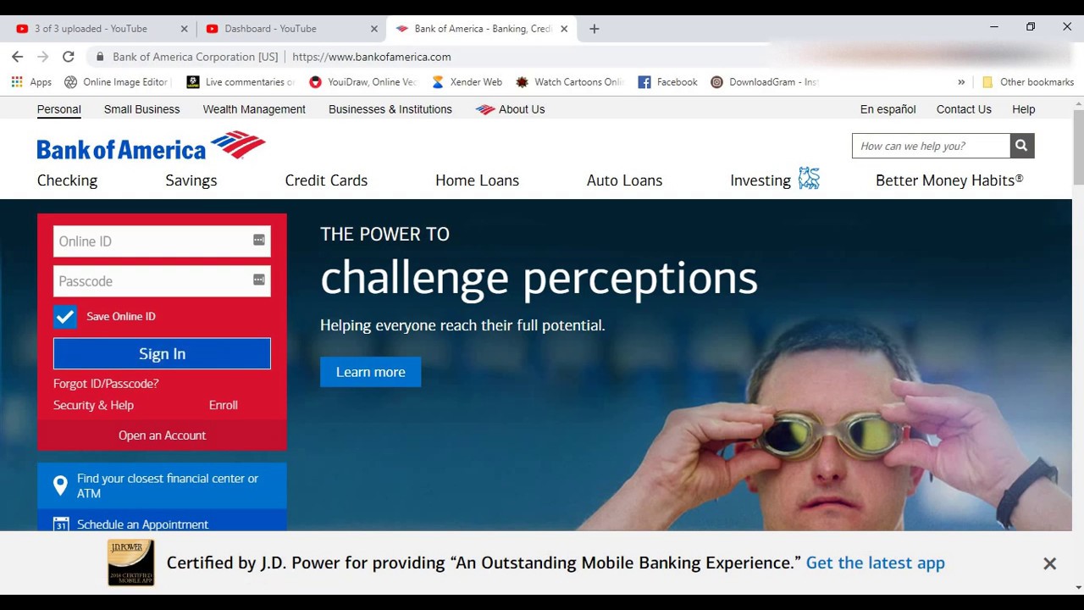Click the Passcode autofill key icon
This screenshot has width=1084, height=610.
coord(259,280)
